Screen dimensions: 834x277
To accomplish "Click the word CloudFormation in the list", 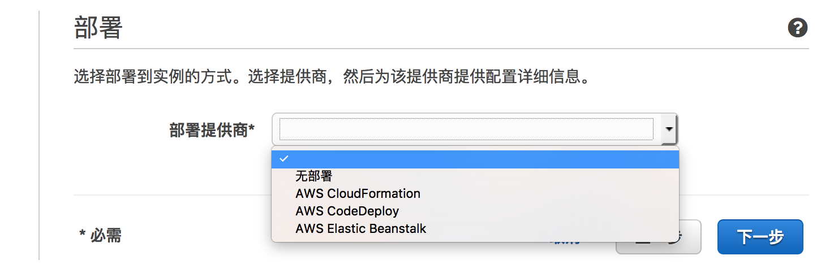I will click(x=373, y=194).
